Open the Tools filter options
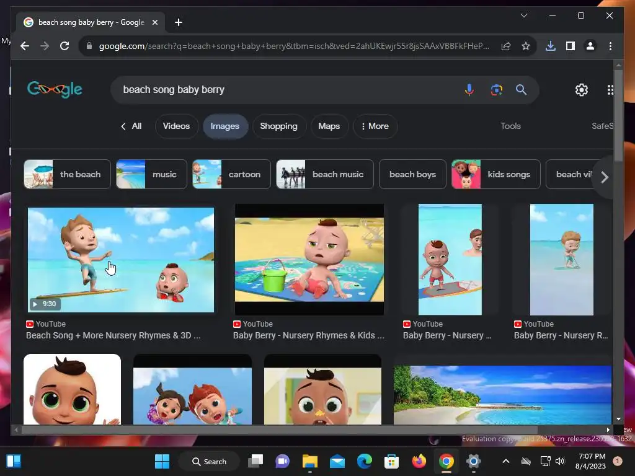Viewport: 635px width, 476px height. click(x=510, y=126)
